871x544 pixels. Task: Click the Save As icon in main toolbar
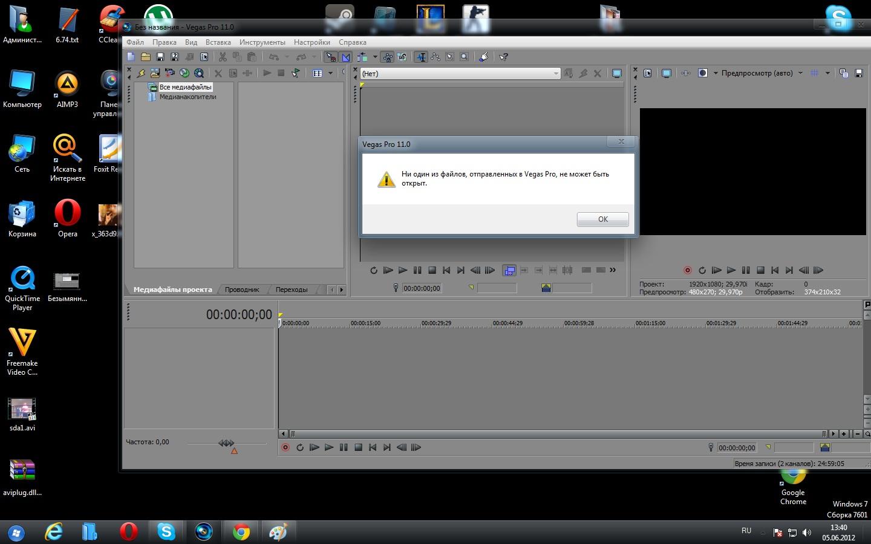(x=175, y=57)
